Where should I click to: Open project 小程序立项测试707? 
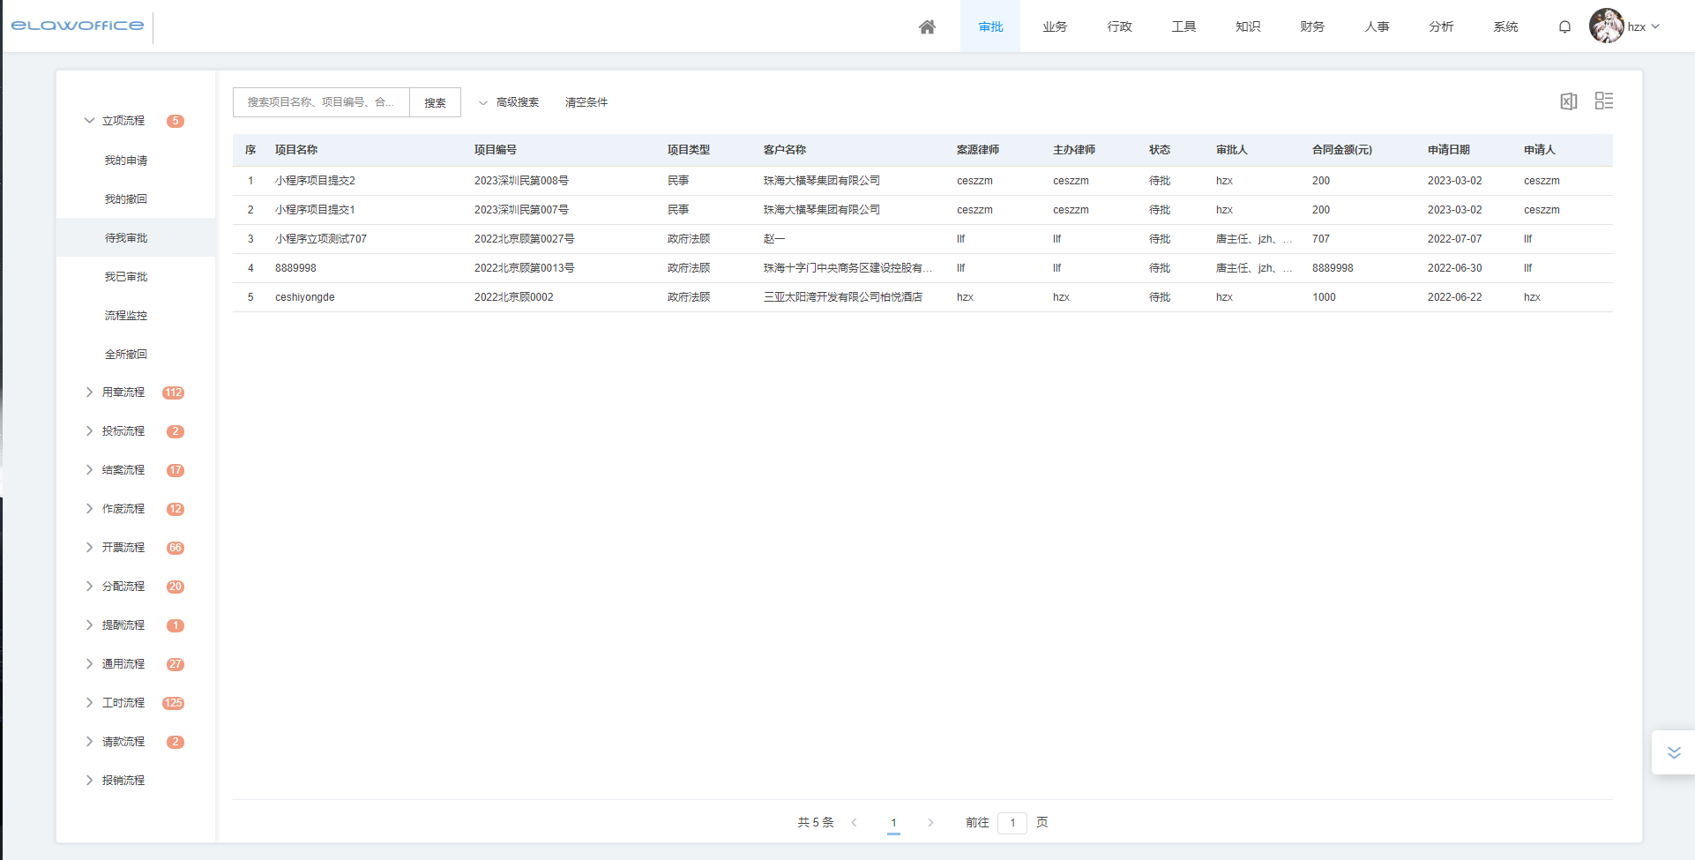click(x=321, y=239)
